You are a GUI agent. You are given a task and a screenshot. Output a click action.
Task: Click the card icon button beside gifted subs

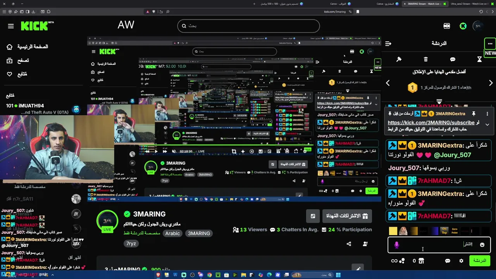(x=313, y=216)
